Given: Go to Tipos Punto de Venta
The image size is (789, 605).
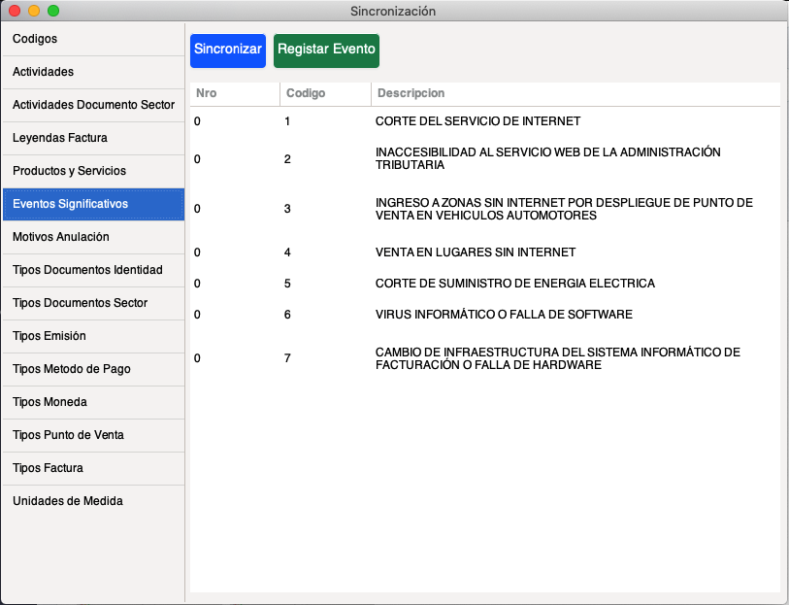Looking at the screenshot, I should pos(92,435).
